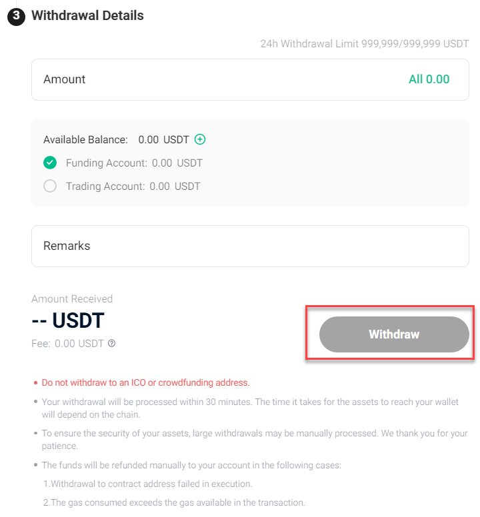Screen dimensions: 480x517
Task: Click the Amount input field
Action: click(x=250, y=79)
